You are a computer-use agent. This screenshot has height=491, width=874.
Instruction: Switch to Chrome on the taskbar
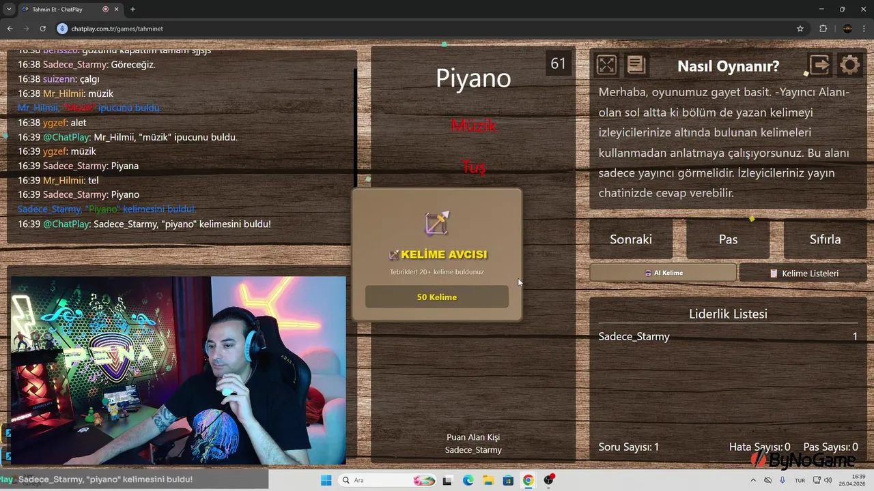point(528,480)
